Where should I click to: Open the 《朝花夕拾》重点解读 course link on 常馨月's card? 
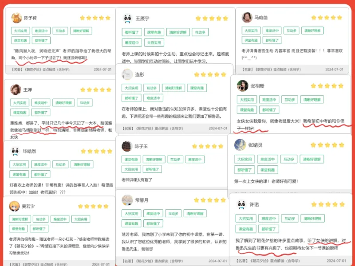[x=152, y=261]
